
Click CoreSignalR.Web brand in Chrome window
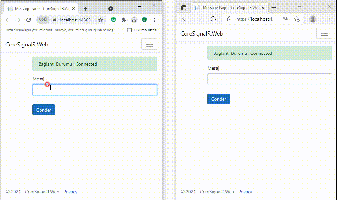click(x=27, y=44)
